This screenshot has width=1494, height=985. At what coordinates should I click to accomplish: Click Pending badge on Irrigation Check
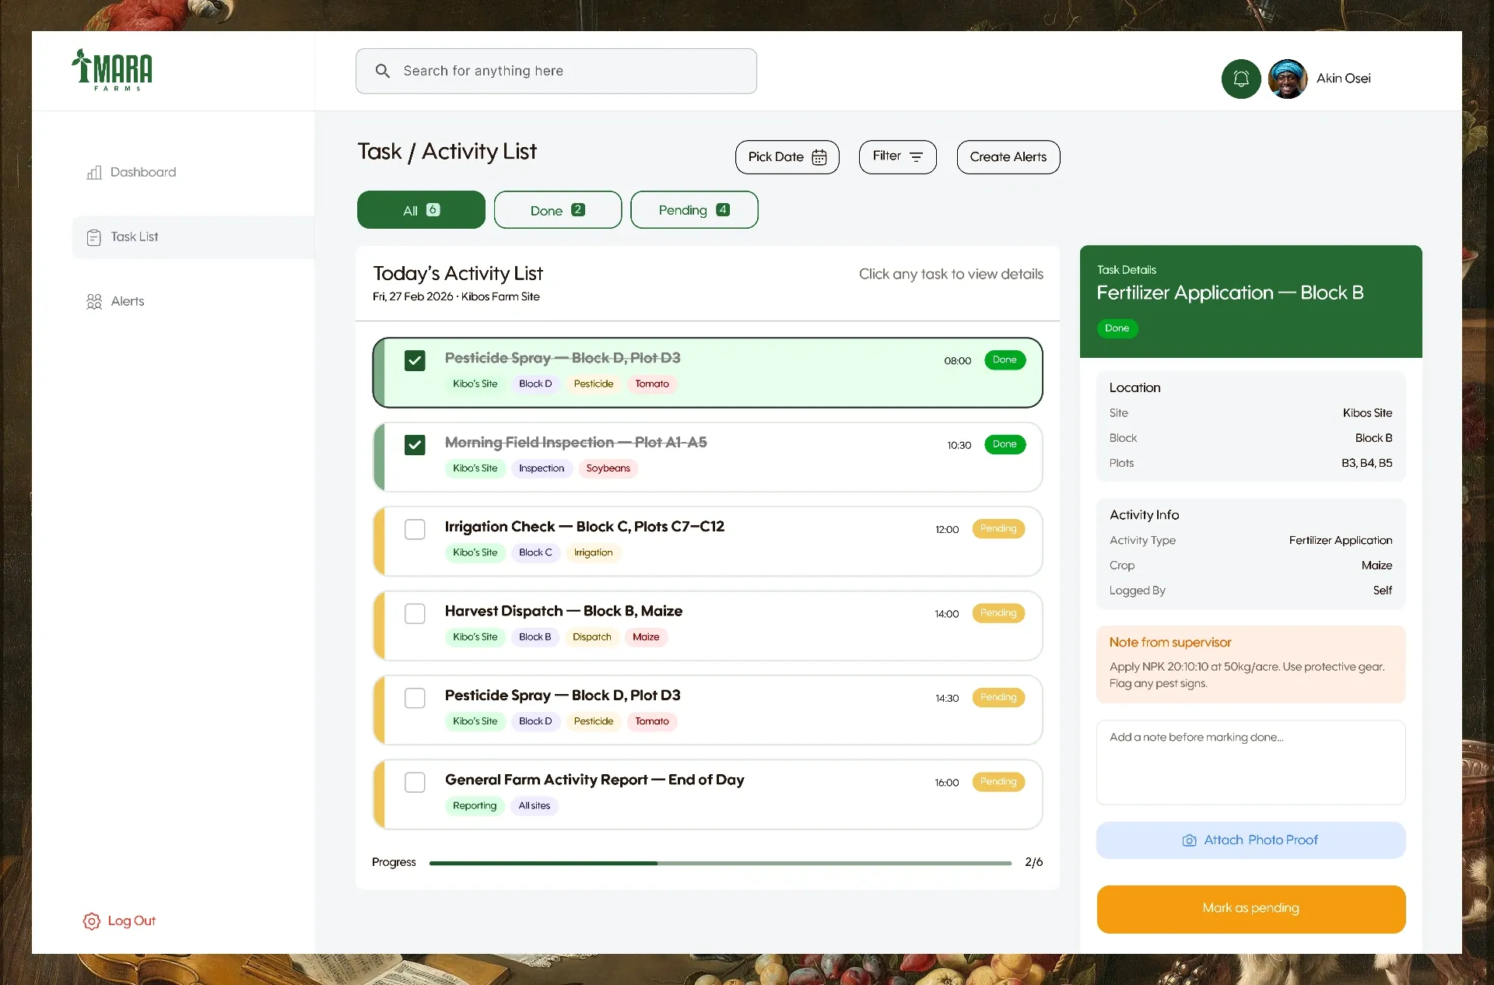click(998, 529)
